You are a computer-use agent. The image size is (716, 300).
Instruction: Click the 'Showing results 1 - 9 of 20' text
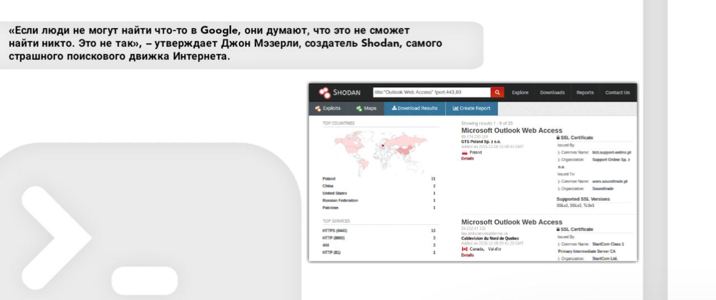(x=487, y=123)
